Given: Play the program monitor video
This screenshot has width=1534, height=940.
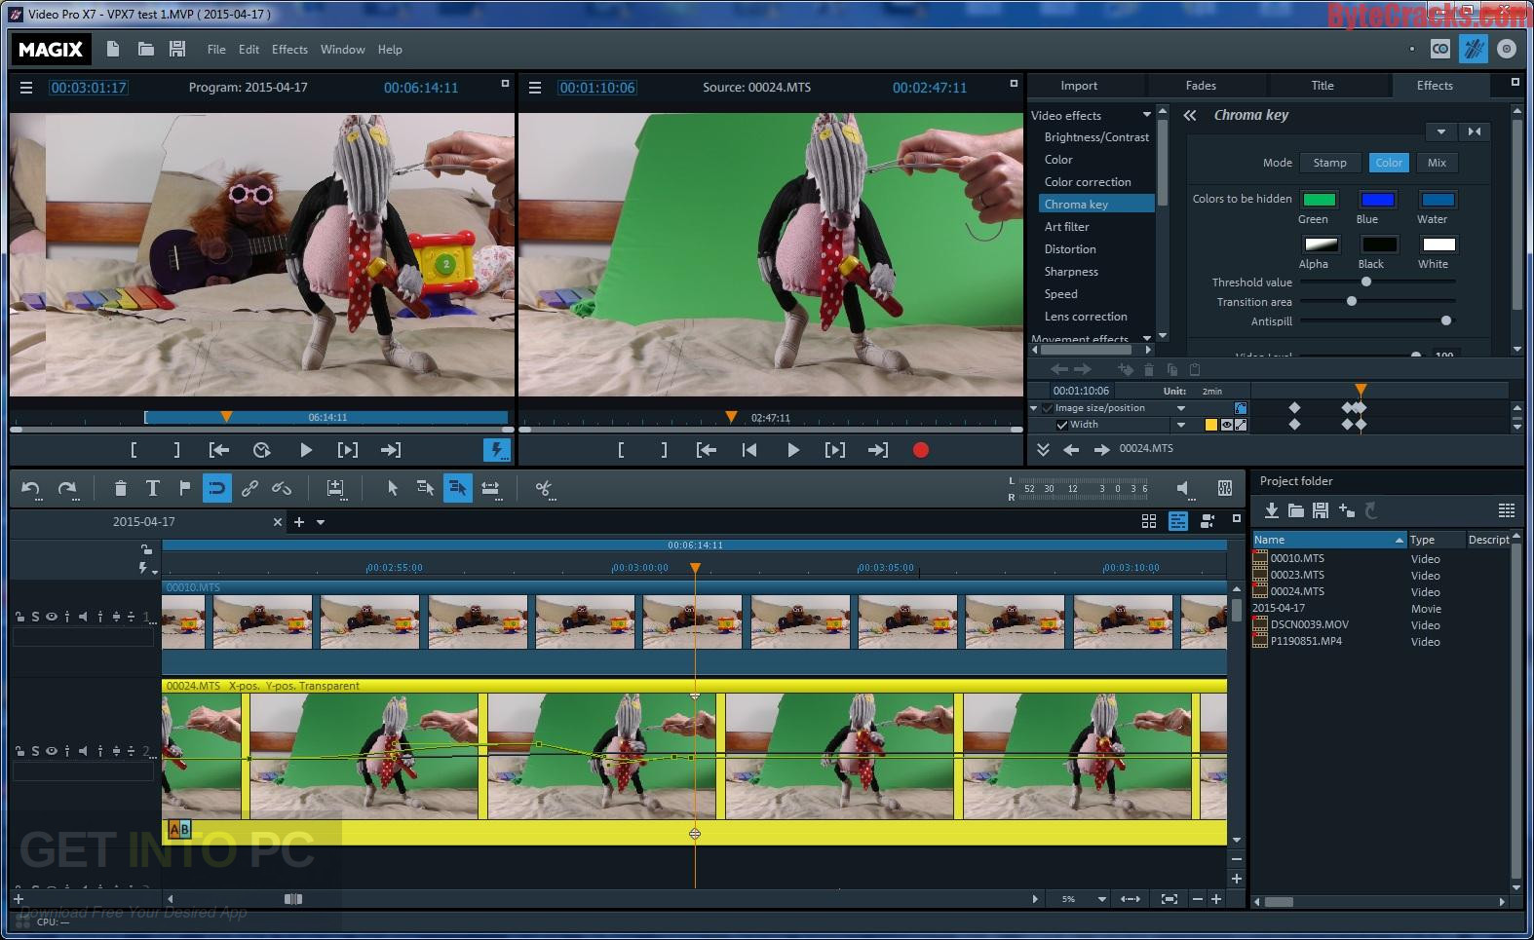Looking at the screenshot, I should tap(306, 450).
